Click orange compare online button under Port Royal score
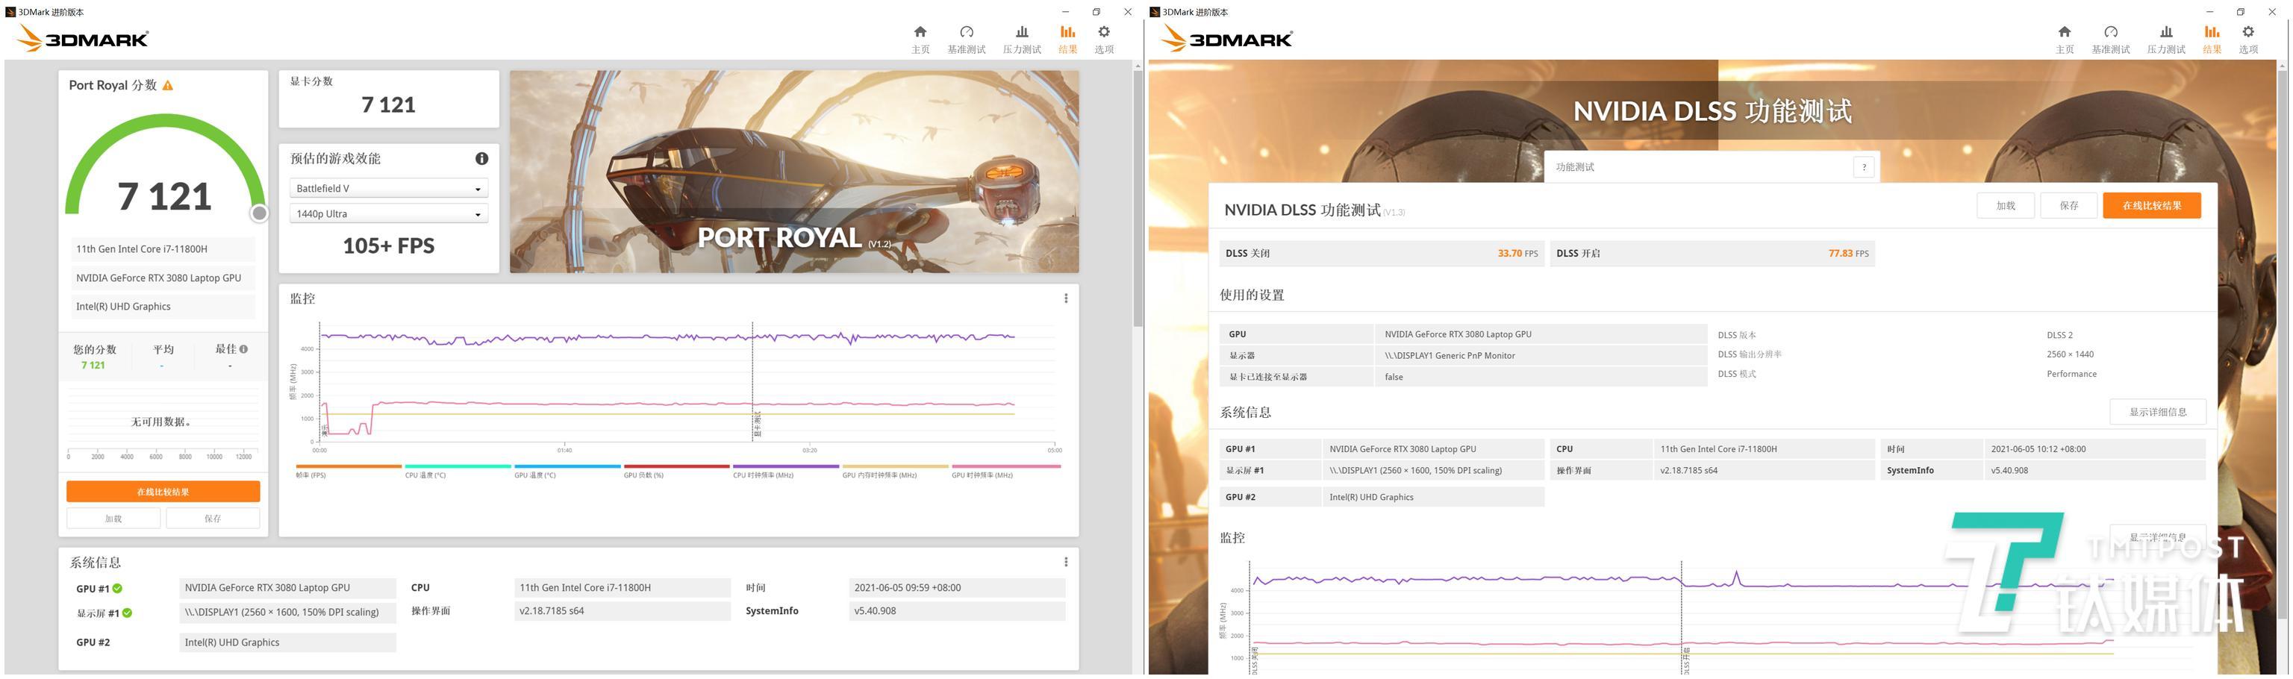 163,492
